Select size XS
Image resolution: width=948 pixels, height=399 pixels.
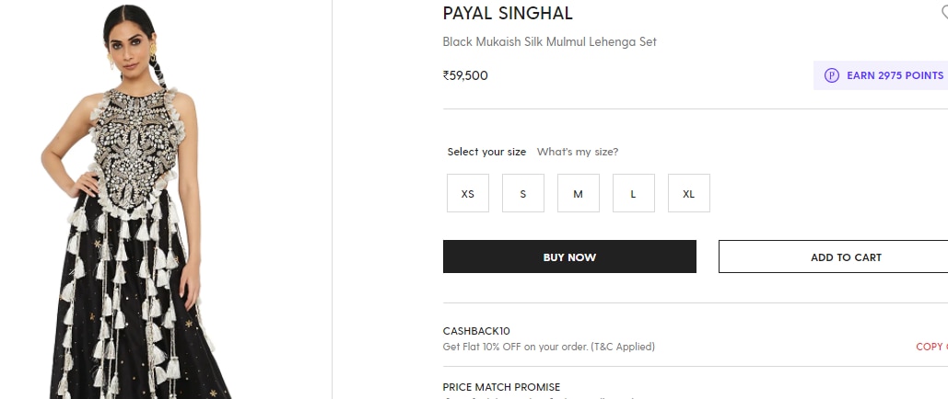(468, 194)
